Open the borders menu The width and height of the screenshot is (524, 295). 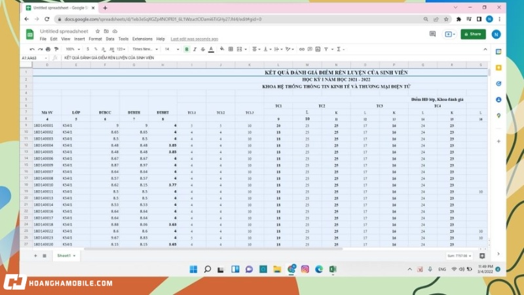tap(231, 49)
